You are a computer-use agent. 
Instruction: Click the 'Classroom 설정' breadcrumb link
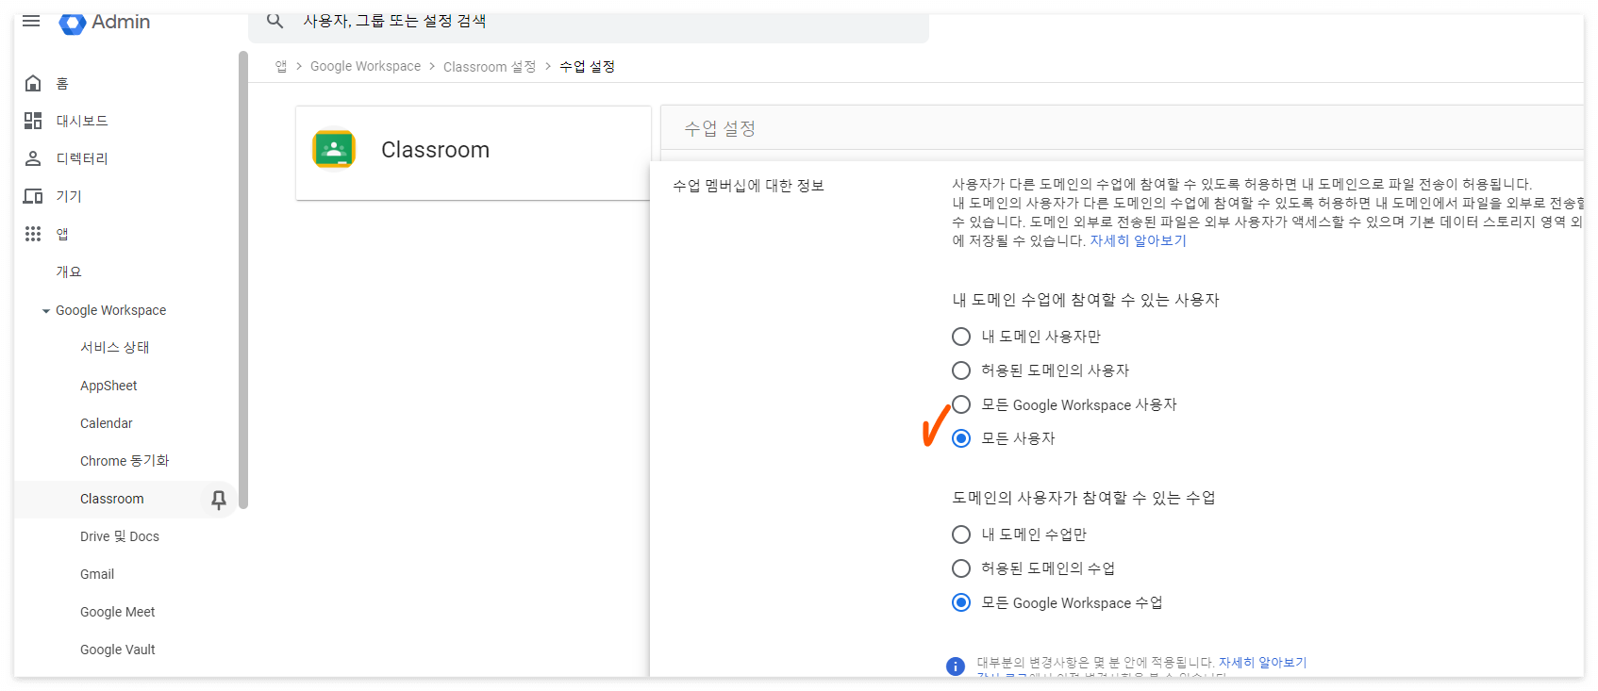point(490,67)
